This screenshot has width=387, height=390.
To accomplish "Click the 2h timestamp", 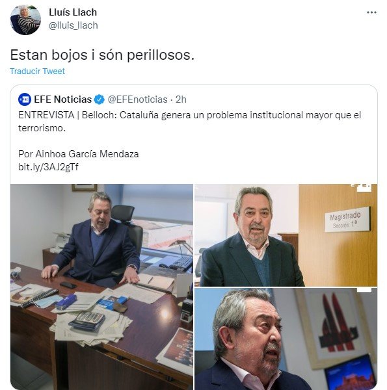I will 181,99.
